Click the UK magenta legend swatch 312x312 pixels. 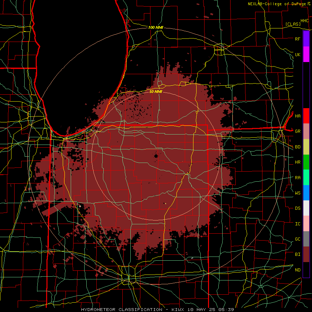point(306,54)
